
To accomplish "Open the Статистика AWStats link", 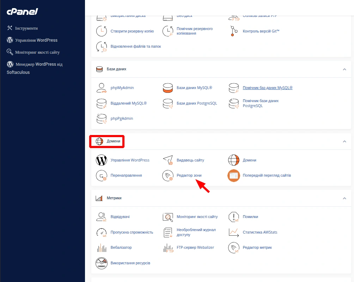I will [260, 232].
